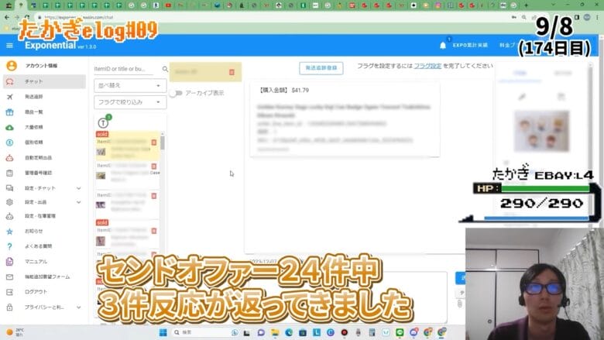Viewport: 604px width, 340px height.
Task: Click the Windows Start button
Action: (163, 332)
